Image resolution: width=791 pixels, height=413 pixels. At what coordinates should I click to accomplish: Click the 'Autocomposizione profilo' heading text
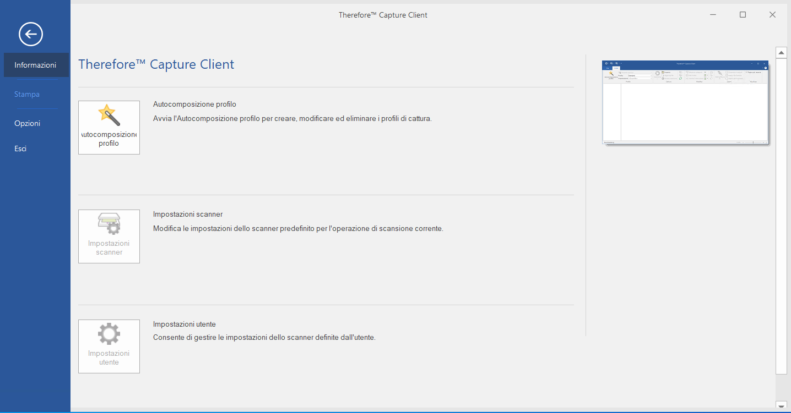[x=194, y=104]
